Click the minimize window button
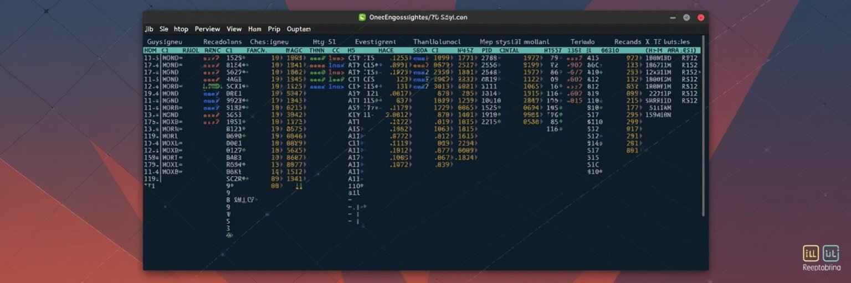The image size is (851, 283). coord(672,17)
